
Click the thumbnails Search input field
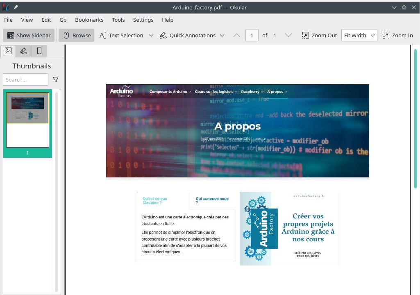[x=25, y=79]
